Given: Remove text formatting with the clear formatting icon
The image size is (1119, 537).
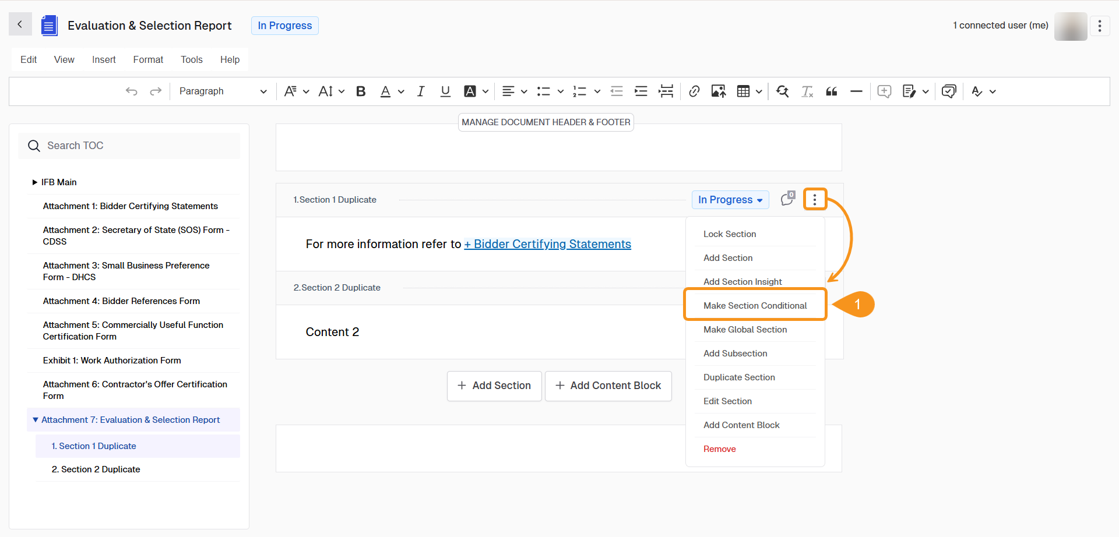Looking at the screenshot, I should pos(807,91).
